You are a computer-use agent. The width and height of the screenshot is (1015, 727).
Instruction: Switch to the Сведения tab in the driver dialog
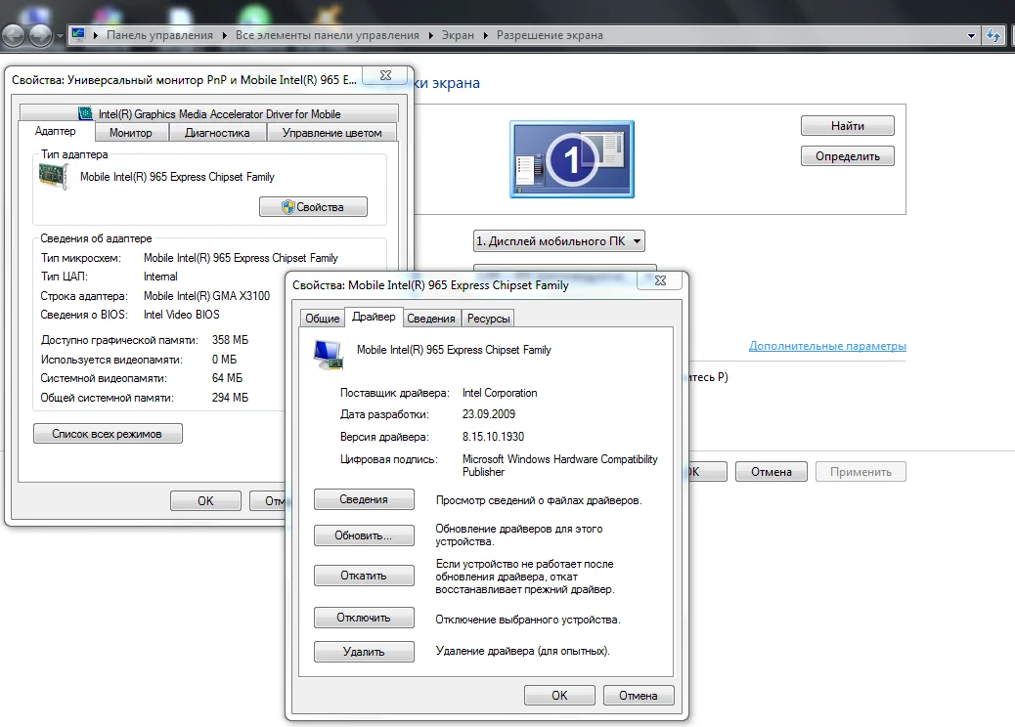coord(431,319)
